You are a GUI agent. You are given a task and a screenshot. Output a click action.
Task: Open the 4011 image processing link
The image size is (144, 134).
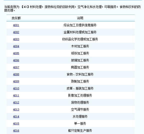click(x=16, y=95)
